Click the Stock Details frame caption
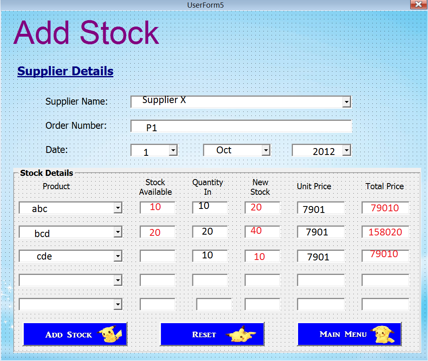This screenshot has height=361, width=428. coord(46,173)
